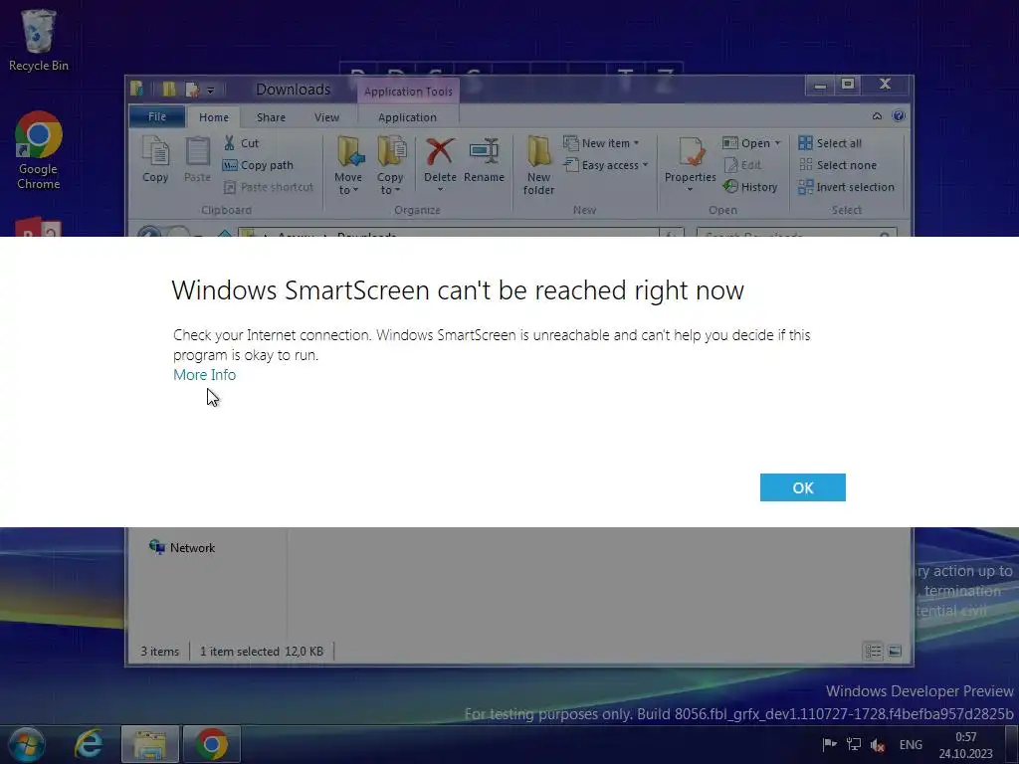Click the ENG language indicator
Viewport: 1019px width, 764px height.
pos(911,744)
